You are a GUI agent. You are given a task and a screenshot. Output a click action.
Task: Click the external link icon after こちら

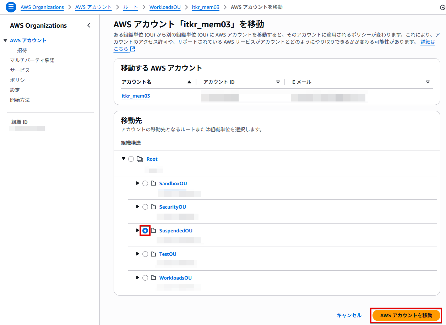point(132,49)
